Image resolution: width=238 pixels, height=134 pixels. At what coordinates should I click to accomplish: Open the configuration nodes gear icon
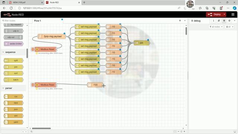(229, 21)
